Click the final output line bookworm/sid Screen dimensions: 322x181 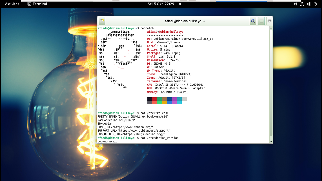click(107, 141)
